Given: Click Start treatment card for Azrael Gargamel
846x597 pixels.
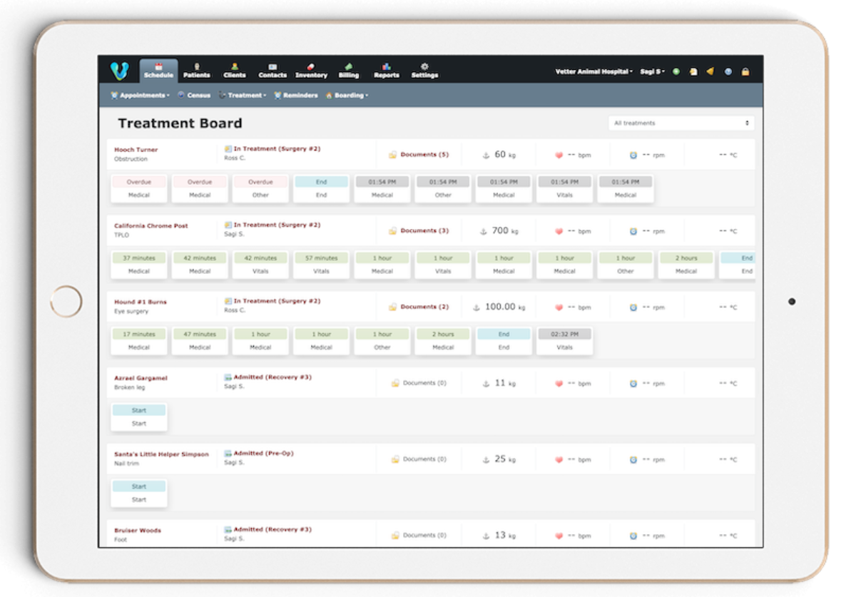Looking at the screenshot, I should point(138,417).
